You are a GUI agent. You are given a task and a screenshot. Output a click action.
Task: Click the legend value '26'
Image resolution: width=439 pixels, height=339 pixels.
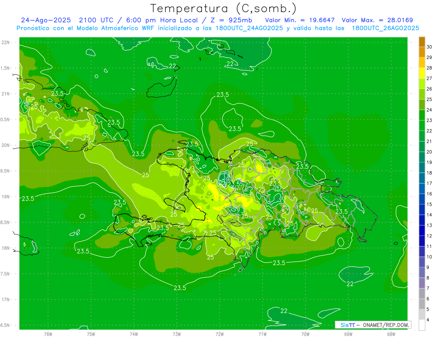[x=429, y=89]
